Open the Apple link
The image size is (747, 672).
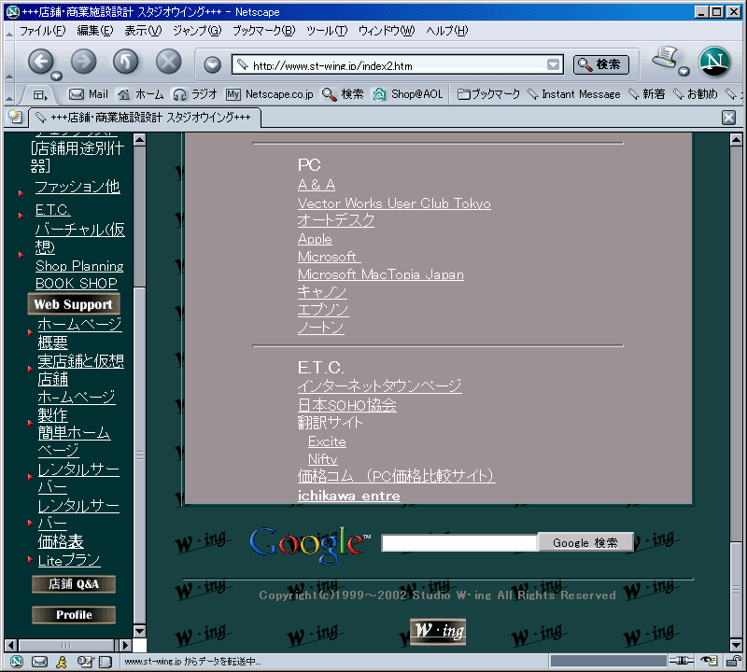click(315, 240)
